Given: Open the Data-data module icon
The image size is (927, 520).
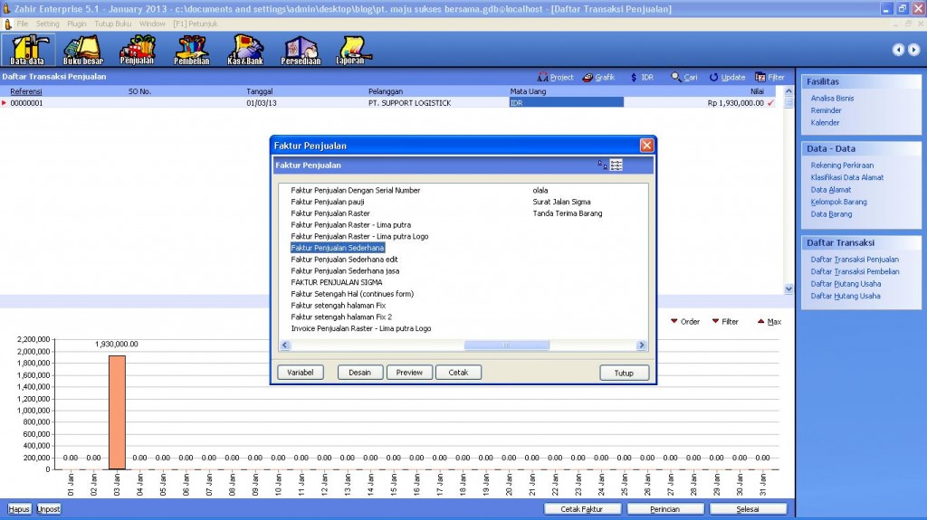Looking at the screenshot, I should [x=27, y=50].
